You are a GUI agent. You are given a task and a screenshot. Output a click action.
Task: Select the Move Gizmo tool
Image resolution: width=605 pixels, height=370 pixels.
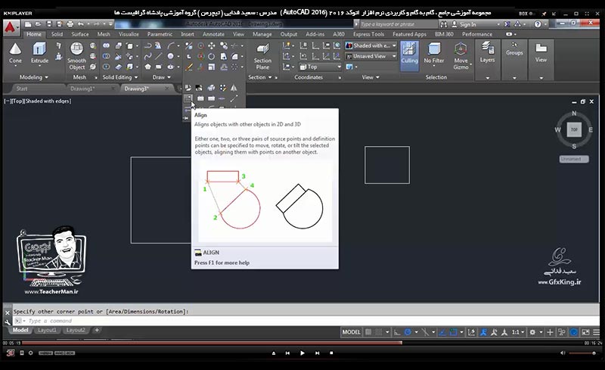[x=461, y=56]
